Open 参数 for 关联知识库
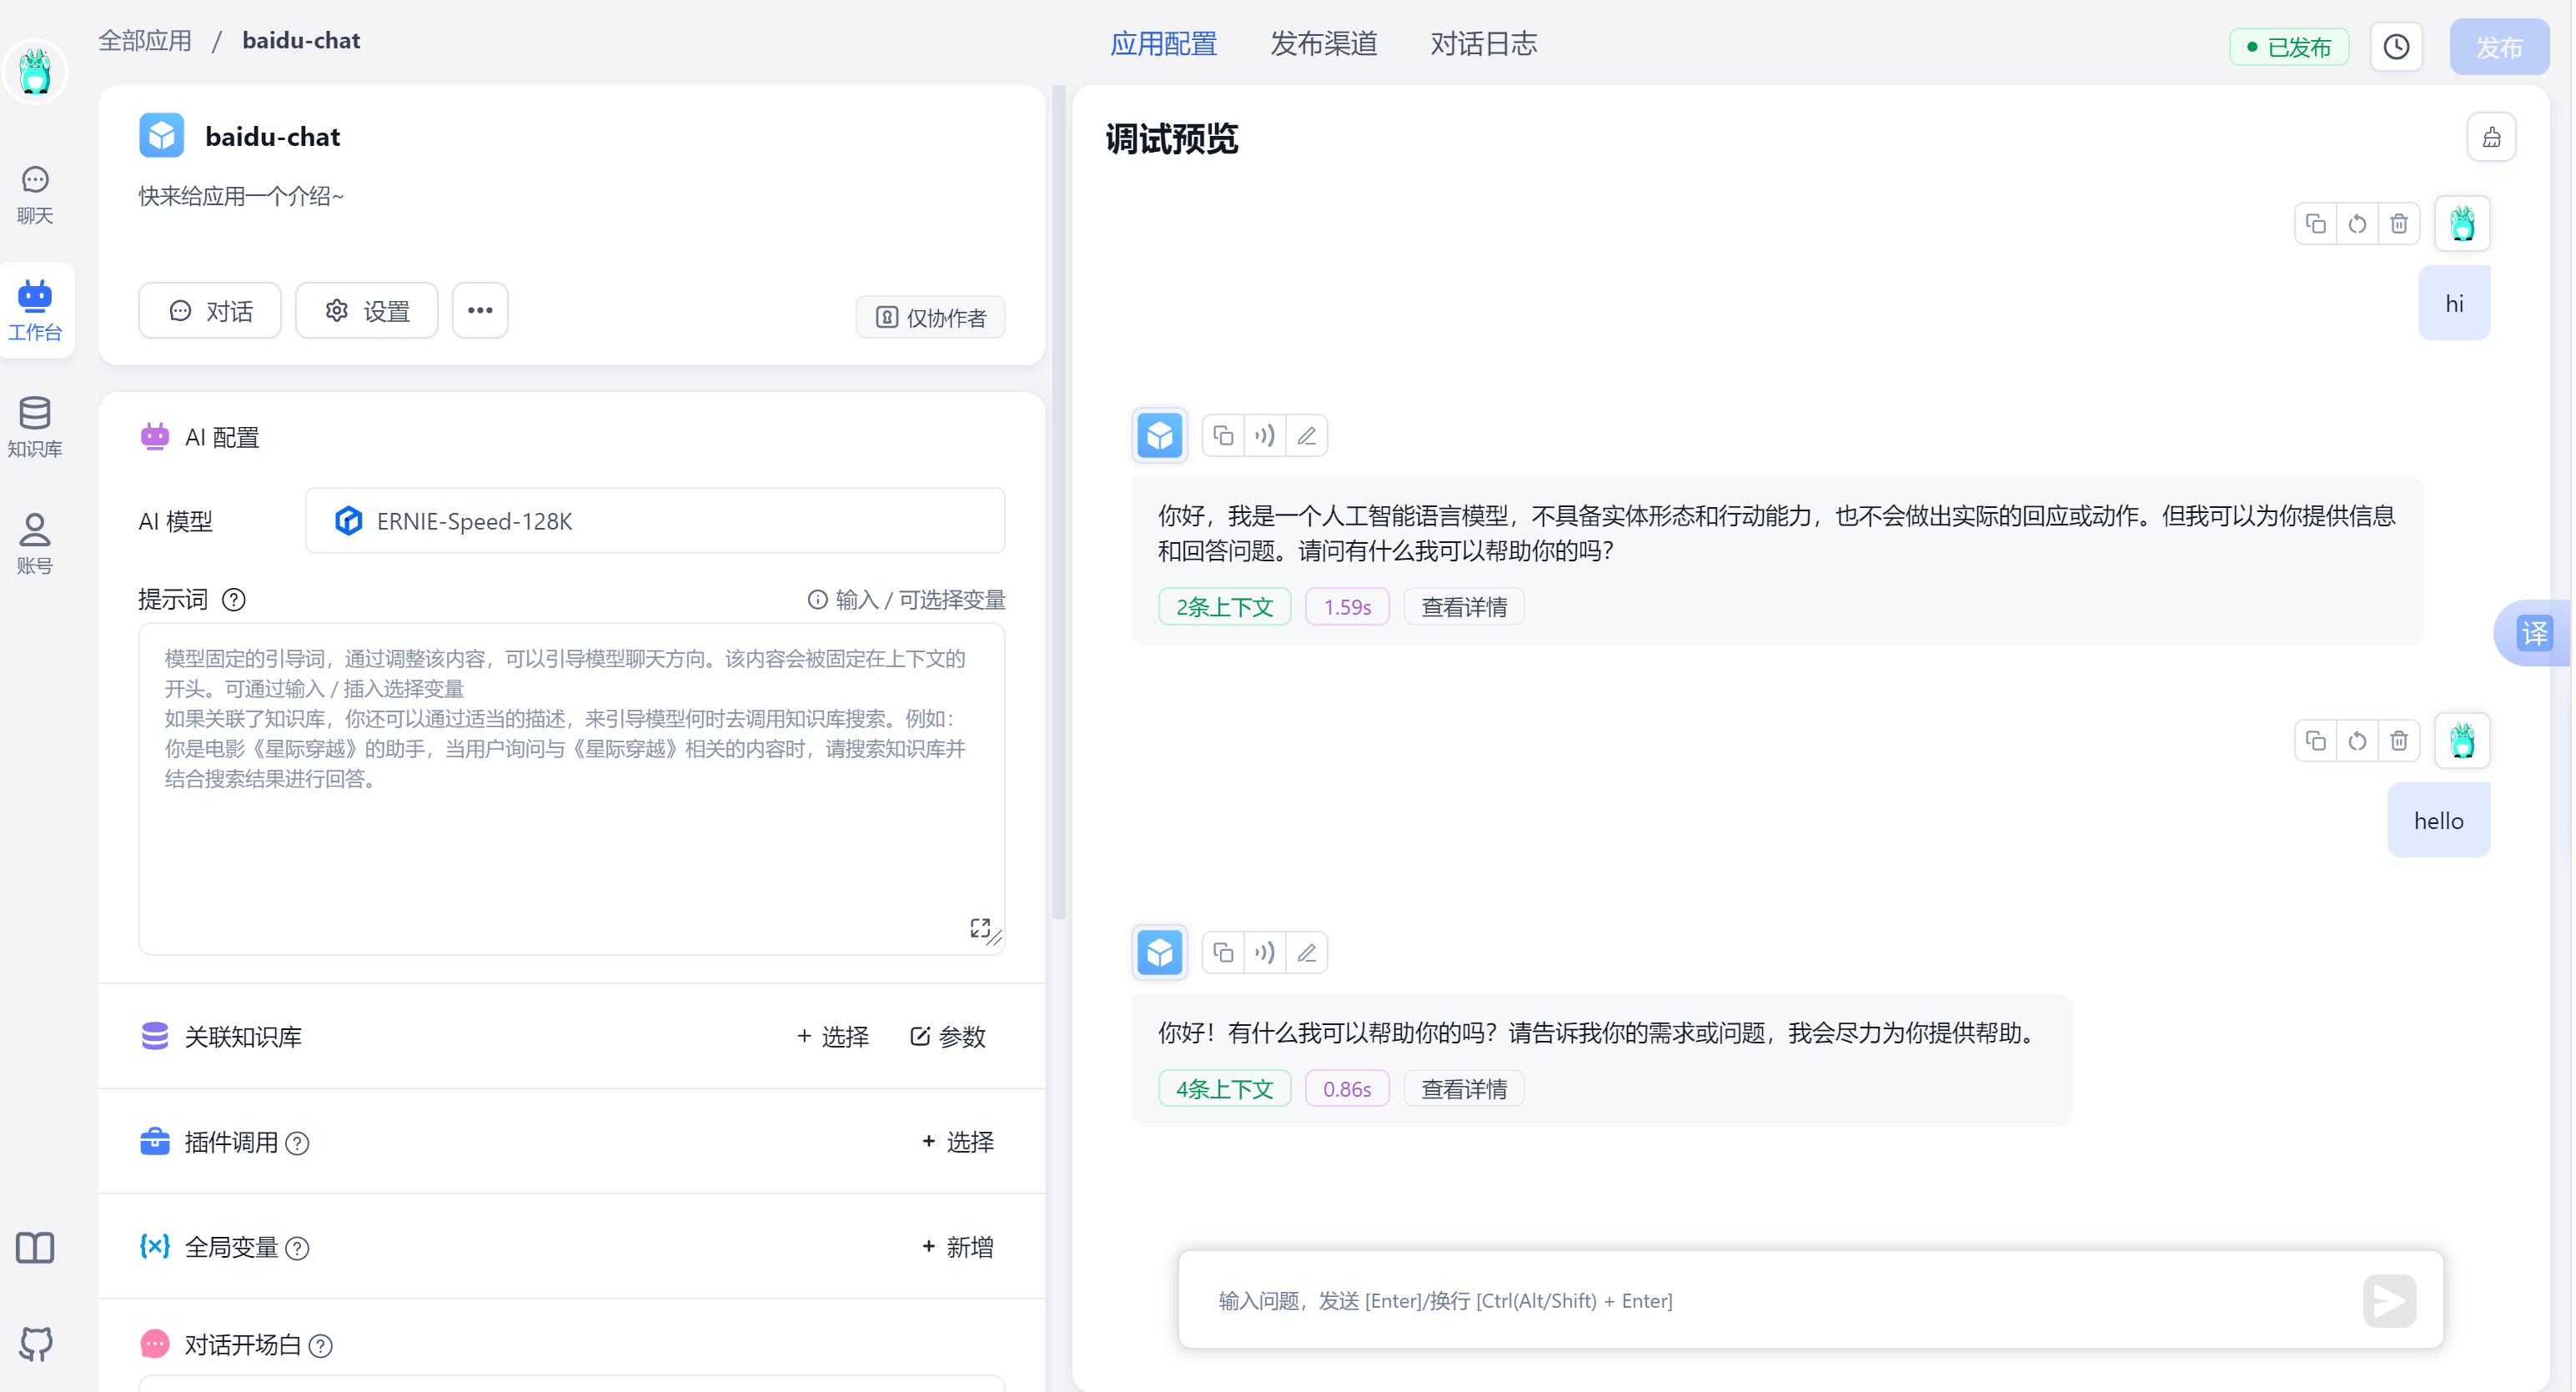The width and height of the screenshot is (2576, 1392). click(x=948, y=1036)
